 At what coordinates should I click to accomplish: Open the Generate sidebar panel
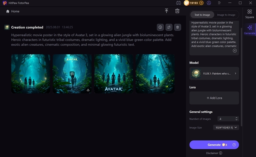249,30
